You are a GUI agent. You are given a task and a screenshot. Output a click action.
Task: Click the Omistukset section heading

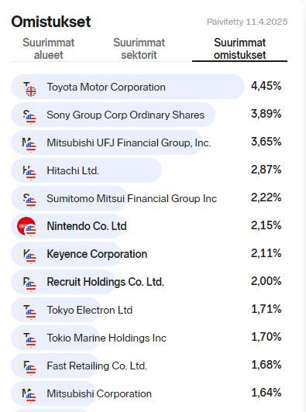(x=51, y=22)
